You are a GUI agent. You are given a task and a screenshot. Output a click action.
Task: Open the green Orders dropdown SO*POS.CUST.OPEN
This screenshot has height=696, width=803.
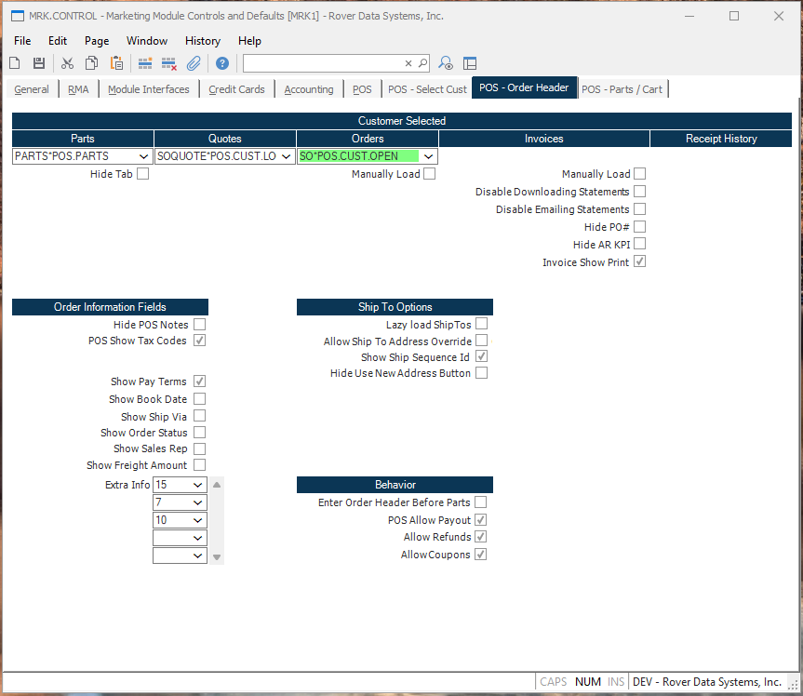(x=428, y=155)
